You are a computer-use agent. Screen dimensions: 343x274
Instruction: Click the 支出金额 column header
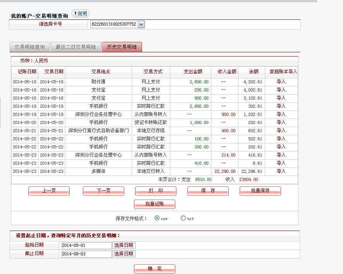pos(193,72)
